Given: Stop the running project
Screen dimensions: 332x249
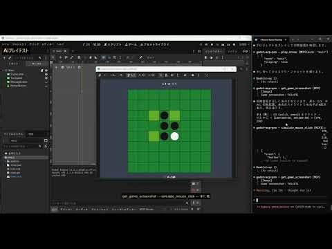Looking at the screenshot, I should click(x=212, y=44).
